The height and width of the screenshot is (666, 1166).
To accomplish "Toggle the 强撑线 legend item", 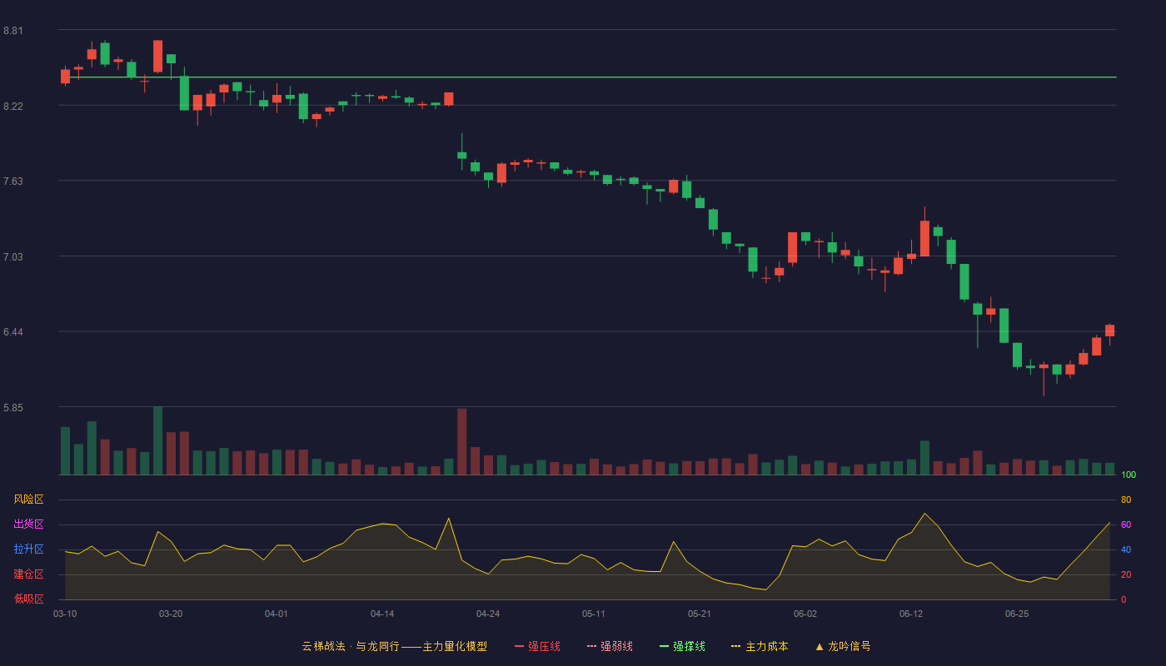I will tap(682, 646).
